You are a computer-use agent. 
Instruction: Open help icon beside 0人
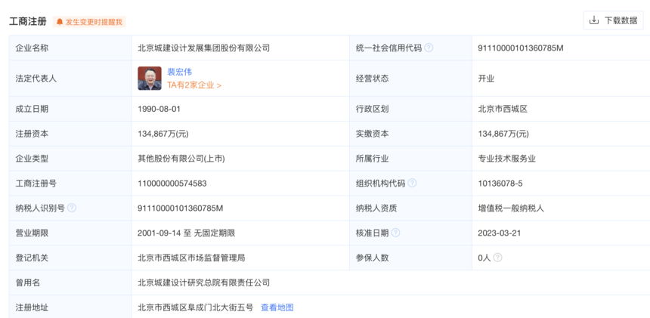[498, 258]
